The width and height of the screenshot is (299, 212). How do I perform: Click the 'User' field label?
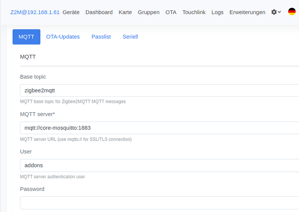click(x=26, y=151)
